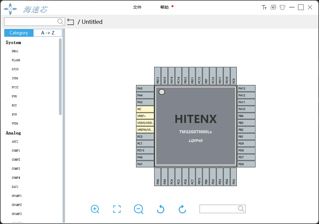The image size is (319, 224).
Task: Select PWR in the System list
Action: [14, 96]
